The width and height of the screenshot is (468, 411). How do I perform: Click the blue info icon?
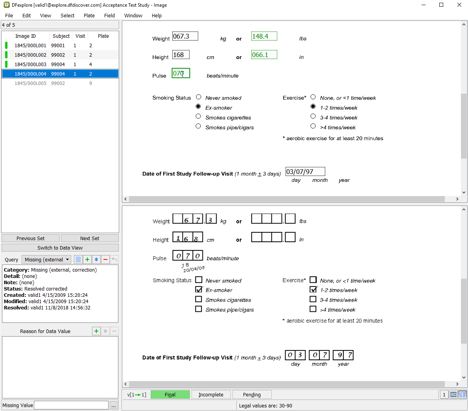(462, 394)
